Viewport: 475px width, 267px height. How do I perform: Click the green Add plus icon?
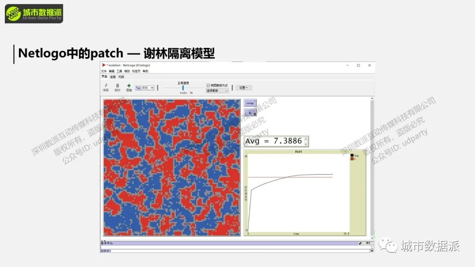coord(129,86)
